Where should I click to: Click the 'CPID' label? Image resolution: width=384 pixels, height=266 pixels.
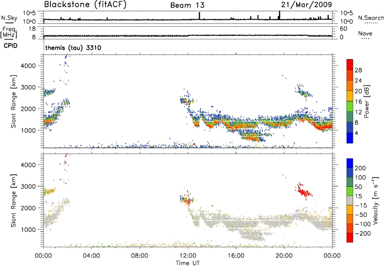(11, 46)
